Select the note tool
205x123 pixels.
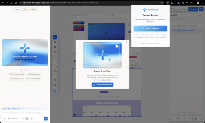coord(55,80)
